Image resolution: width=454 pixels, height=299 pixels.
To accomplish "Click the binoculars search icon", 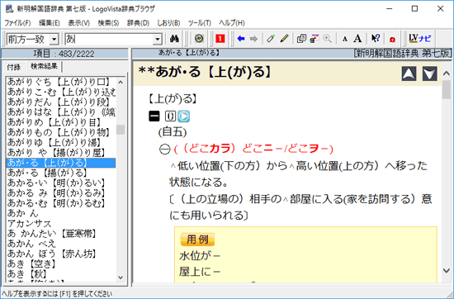I will (174, 39).
